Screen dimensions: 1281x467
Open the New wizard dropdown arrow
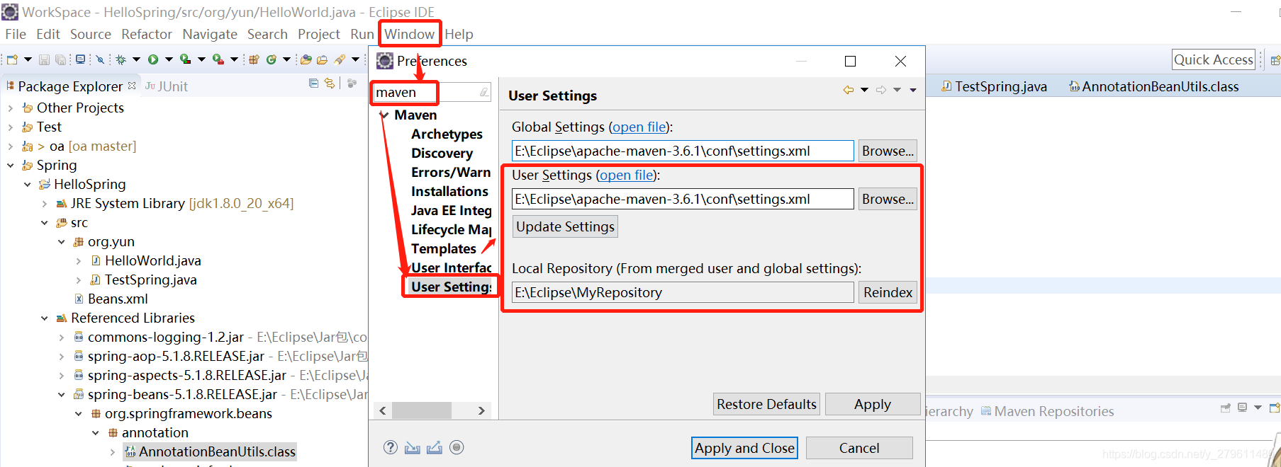(x=28, y=59)
